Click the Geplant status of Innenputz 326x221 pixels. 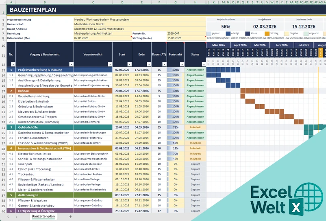click(x=195, y=164)
